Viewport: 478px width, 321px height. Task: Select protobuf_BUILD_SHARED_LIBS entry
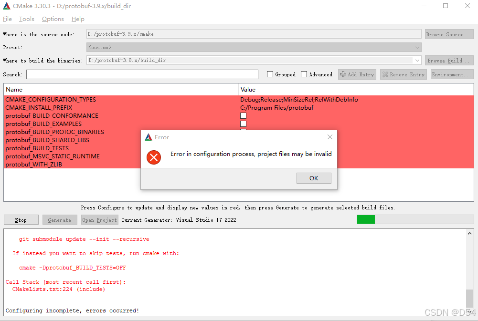(x=47, y=140)
